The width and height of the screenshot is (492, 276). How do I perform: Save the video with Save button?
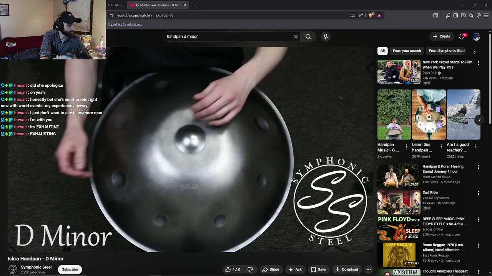click(318, 269)
